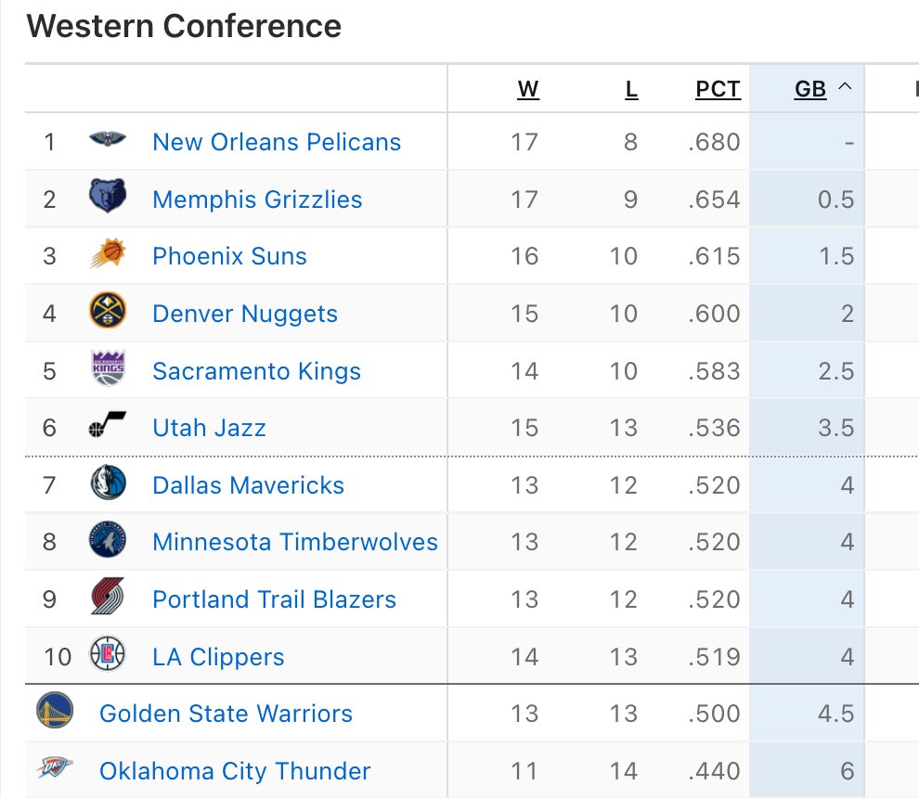Click the Dallas Mavericks logo icon
Viewport: 919px width, 798px height.
point(108,483)
